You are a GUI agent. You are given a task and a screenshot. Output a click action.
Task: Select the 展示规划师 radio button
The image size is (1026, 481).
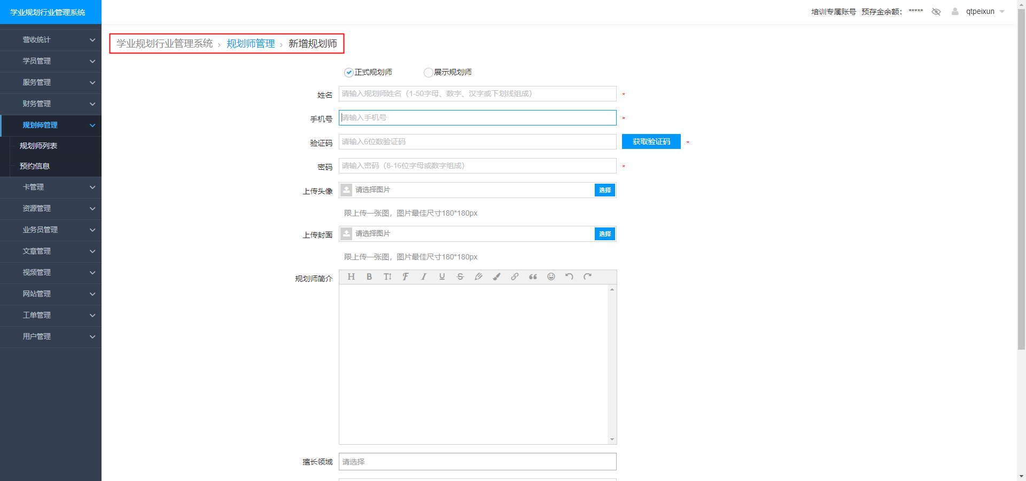(x=428, y=72)
